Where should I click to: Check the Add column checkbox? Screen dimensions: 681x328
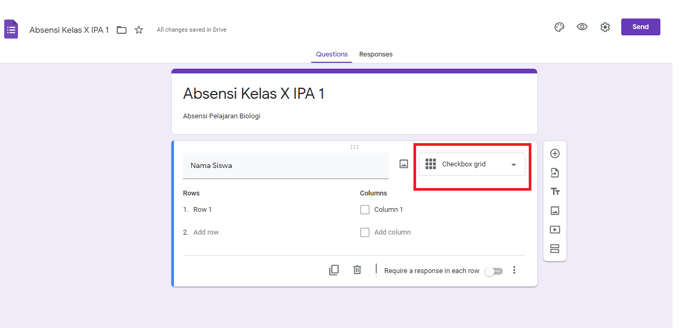pyautogui.click(x=364, y=232)
